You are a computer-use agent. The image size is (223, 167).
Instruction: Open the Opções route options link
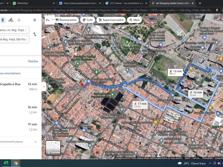click(x=33, y=61)
